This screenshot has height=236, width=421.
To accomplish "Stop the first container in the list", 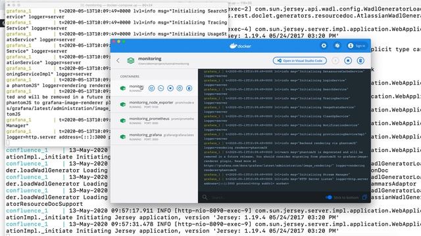I will (170, 88).
